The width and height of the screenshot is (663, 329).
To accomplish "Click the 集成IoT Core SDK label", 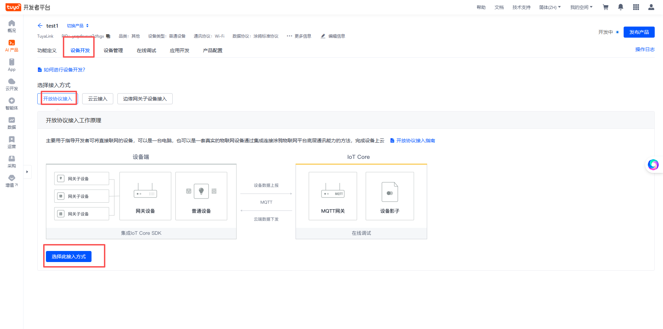I will click(141, 233).
